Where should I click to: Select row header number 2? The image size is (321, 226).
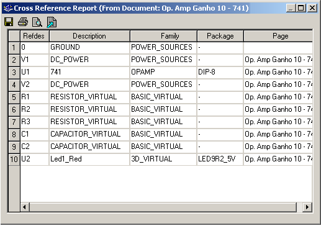pos(14,60)
